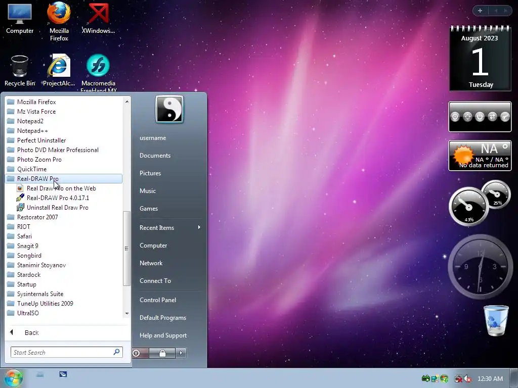
Task: Click the search magnifier icon
Action: click(116, 352)
